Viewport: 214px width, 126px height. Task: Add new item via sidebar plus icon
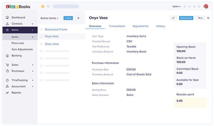tap(33, 37)
